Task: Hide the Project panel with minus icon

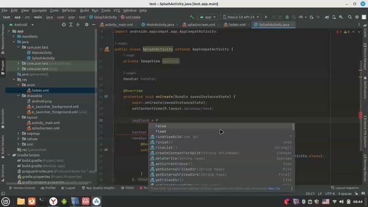Action: pyautogui.click(x=93, y=24)
